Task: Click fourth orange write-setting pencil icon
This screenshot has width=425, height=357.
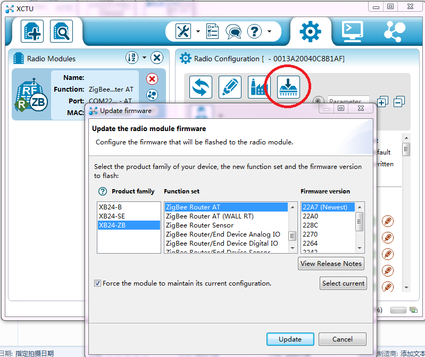Action: (x=388, y=271)
